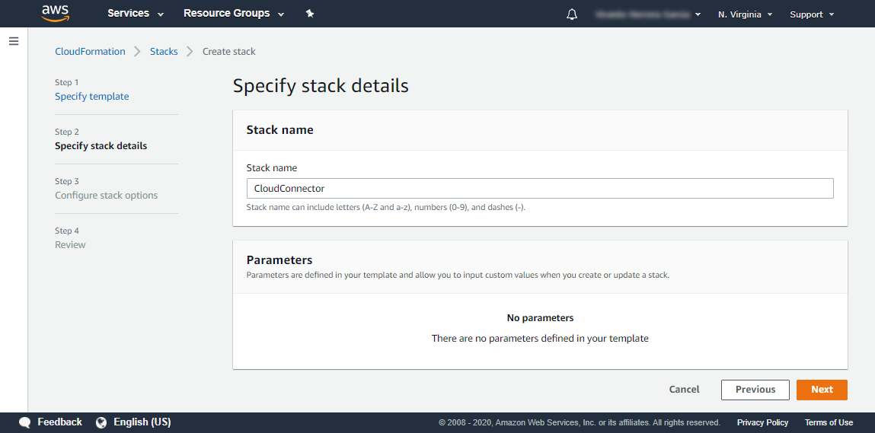This screenshot has width=875, height=433.
Task: Navigate to Stacks breadcrumb link
Action: (164, 51)
